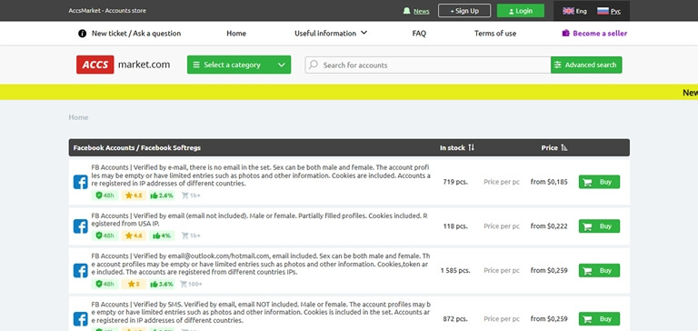Screen dimensions: 698x331
Task: Click price from $0,185
Action: tap(549, 182)
